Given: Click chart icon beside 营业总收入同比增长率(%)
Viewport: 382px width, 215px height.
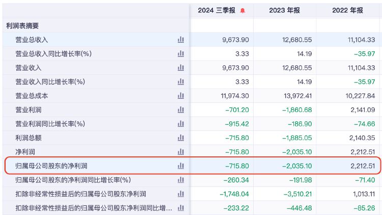Looking at the screenshot, I should coord(181,53).
